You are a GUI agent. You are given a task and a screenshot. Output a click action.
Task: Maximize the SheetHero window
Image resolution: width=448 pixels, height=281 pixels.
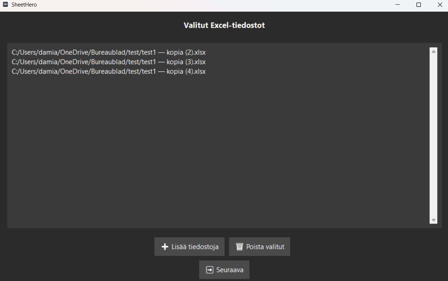[419, 5]
